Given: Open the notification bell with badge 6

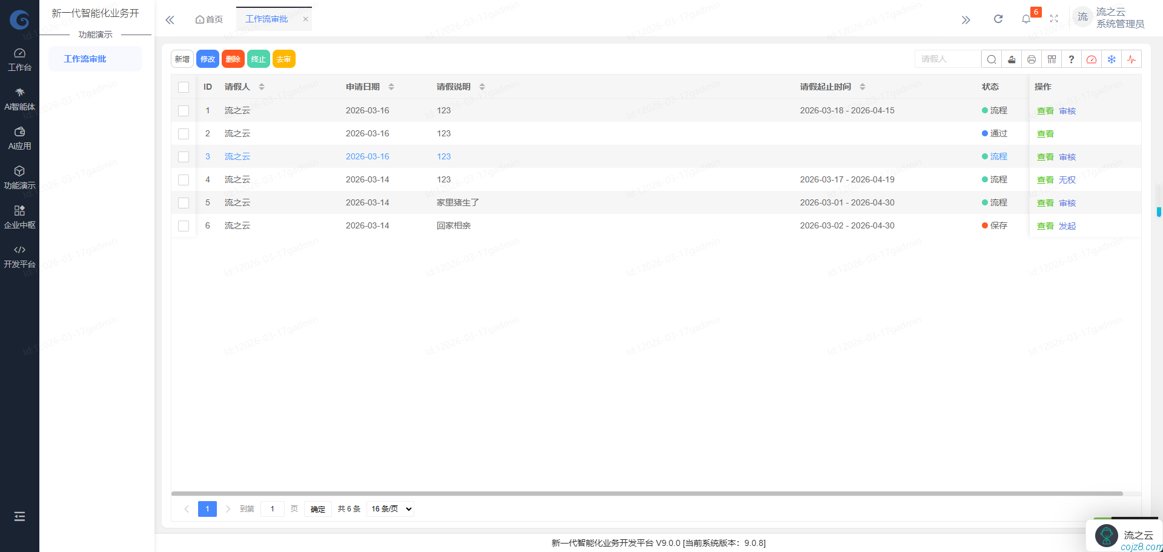Looking at the screenshot, I should tap(1026, 19).
